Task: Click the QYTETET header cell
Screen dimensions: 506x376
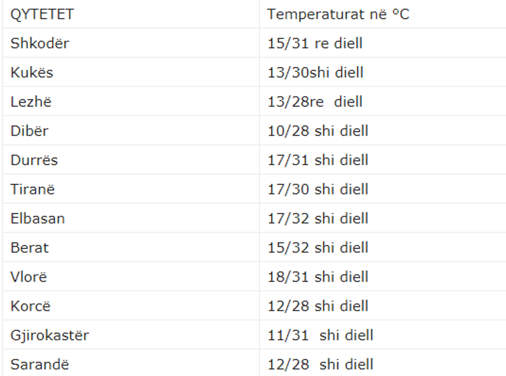Action: click(42, 14)
